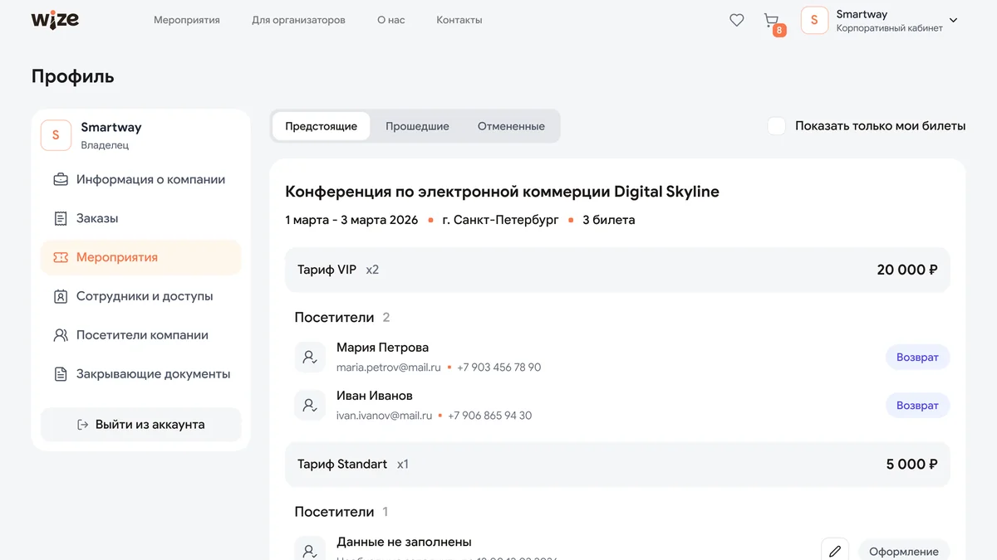
Task: Click phone +7 906 865 94 30
Action: pos(489,416)
